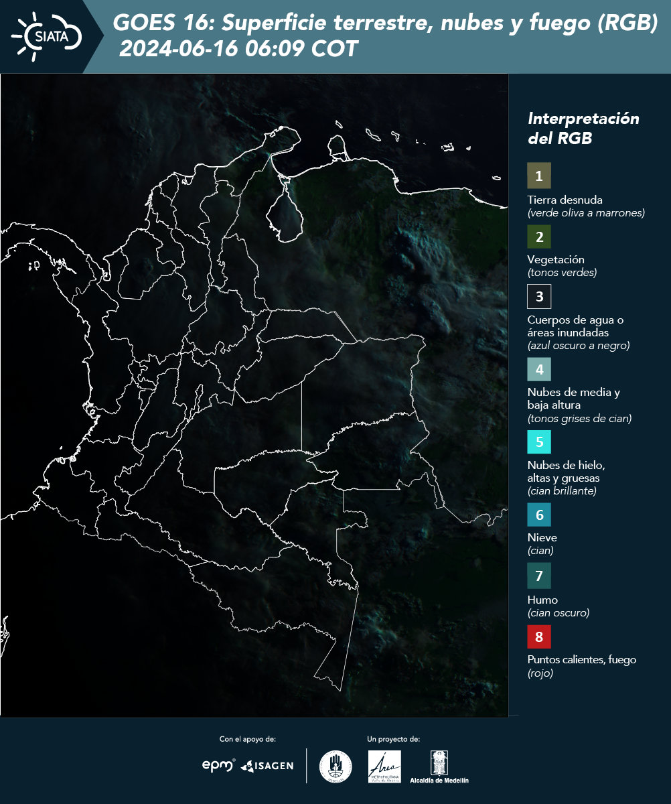Click the EPM logo
671x804 pixels.
pos(219,765)
